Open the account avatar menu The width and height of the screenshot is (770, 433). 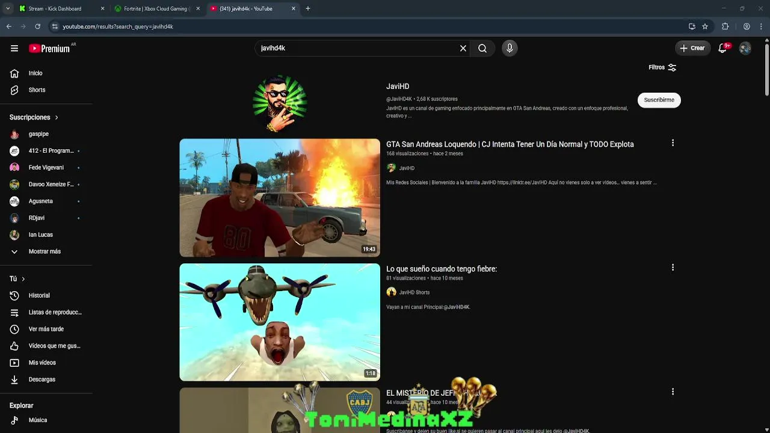[745, 48]
